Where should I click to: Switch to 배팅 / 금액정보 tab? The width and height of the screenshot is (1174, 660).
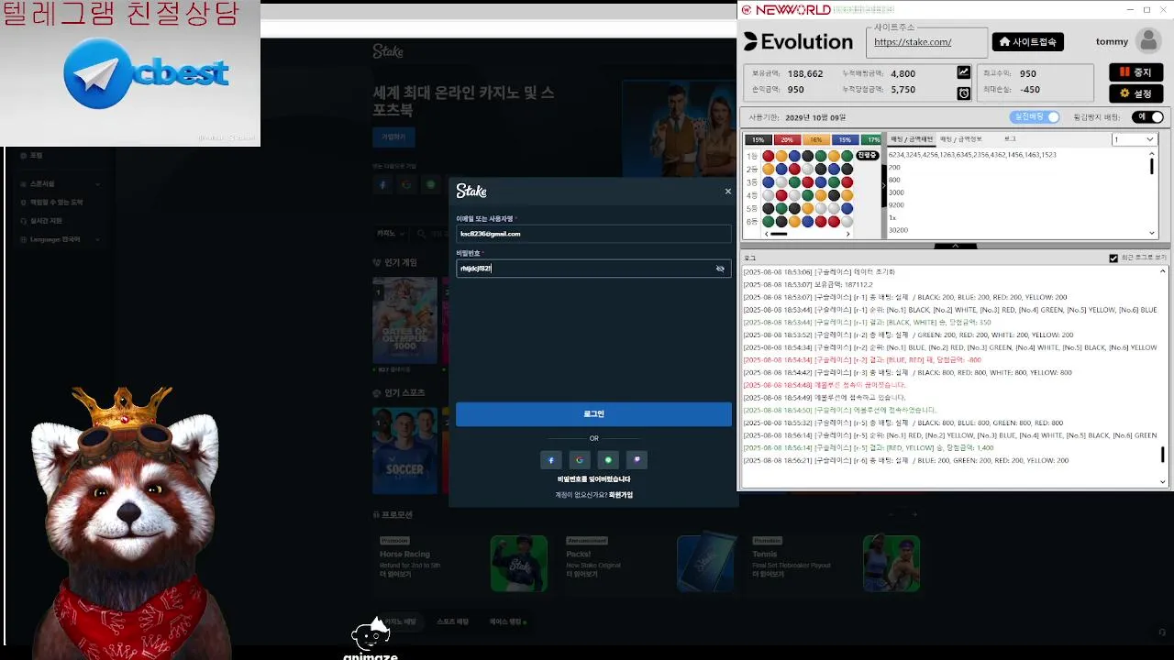tap(960, 139)
